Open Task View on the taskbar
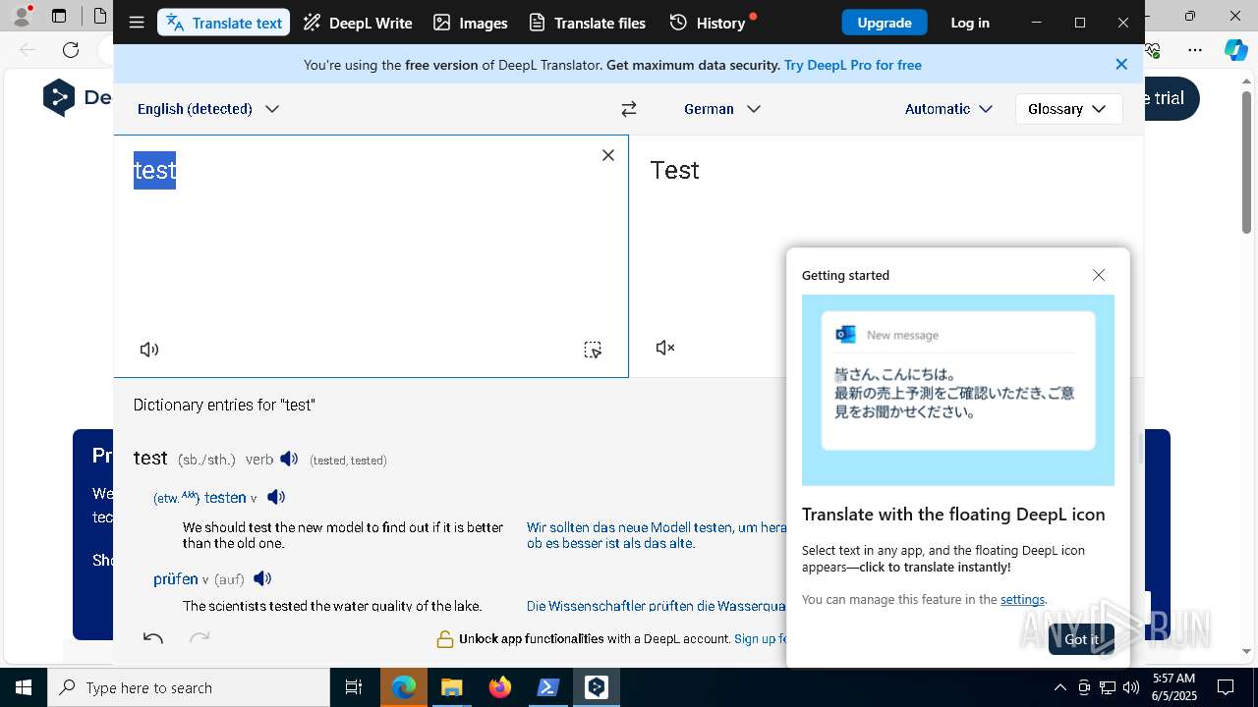Image resolution: width=1258 pixels, height=707 pixels. tap(354, 687)
